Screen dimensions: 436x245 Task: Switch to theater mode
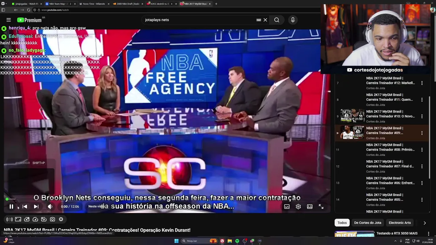(310, 207)
